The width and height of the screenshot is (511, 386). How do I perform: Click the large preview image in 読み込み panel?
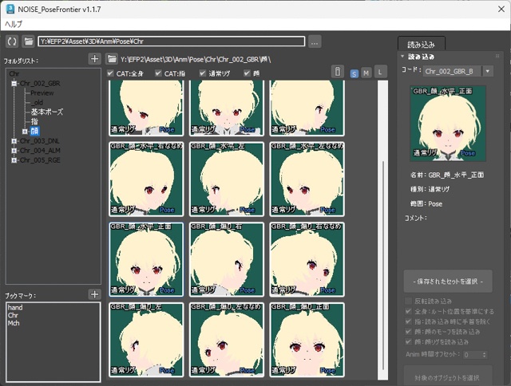click(x=448, y=124)
